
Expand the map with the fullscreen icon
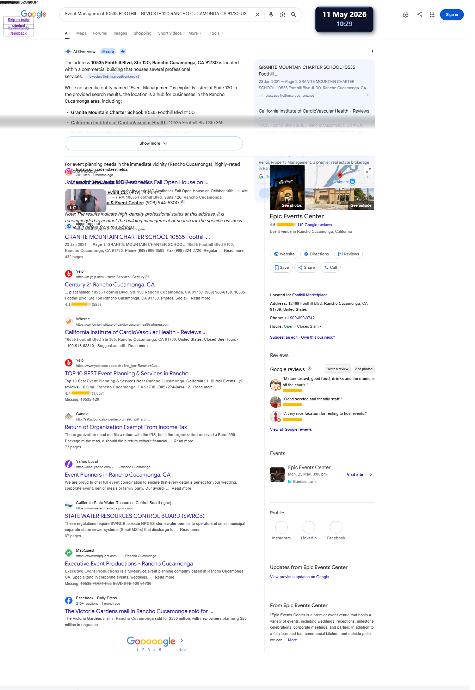click(x=369, y=170)
